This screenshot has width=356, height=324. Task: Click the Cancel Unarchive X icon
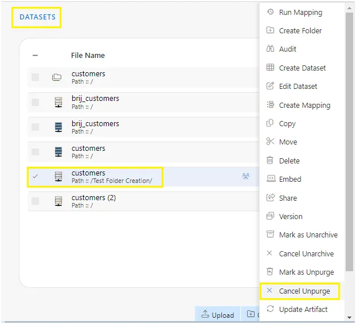pyautogui.click(x=269, y=253)
